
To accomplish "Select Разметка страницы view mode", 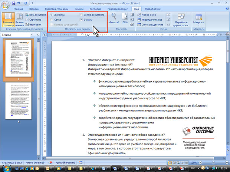I will point(9,20).
